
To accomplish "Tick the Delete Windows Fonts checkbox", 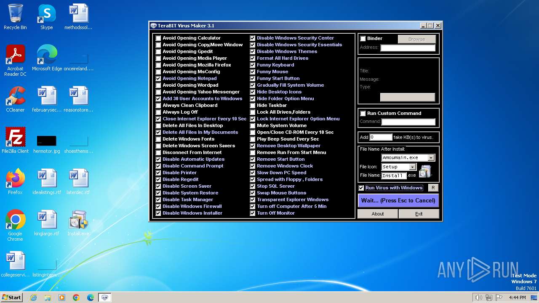I will pyautogui.click(x=158, y=139).
